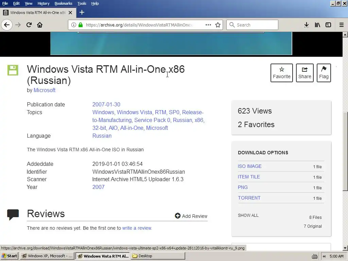The height and width of the screenshot is (261, 348).
Task: Click SHOW ALL download files
Action: click(x=248, y=215)
